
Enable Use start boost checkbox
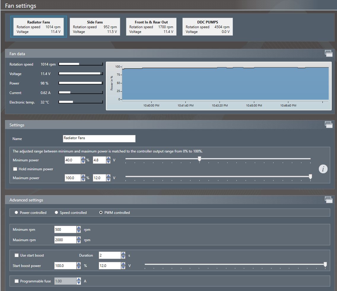pos(17,255)
